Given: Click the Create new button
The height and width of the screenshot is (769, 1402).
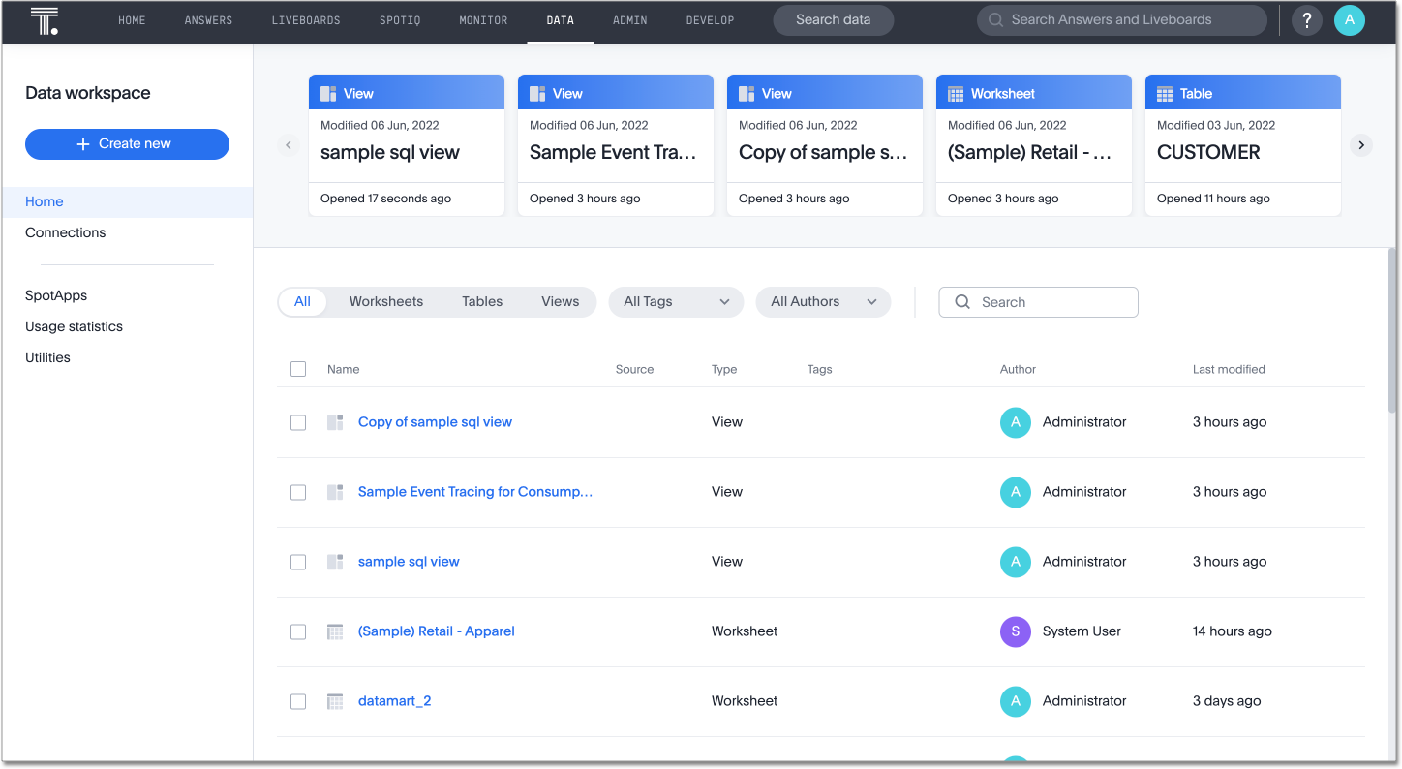Looking at the screenshot, I should click(127, 143).
